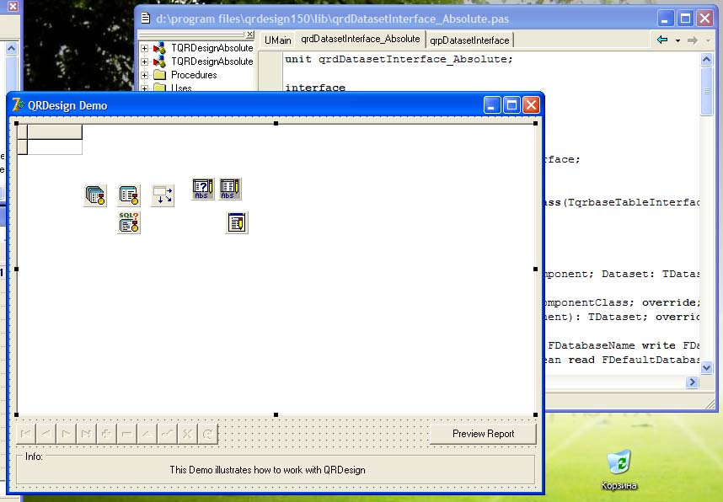The image size is (723, 502).
Task: Click the header cell of the DBGrid on the form
Action: [55, 132]
